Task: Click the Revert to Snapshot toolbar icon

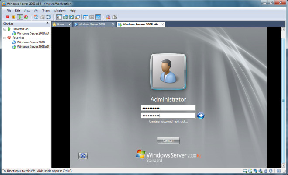Action: click(x=42, y=17)
